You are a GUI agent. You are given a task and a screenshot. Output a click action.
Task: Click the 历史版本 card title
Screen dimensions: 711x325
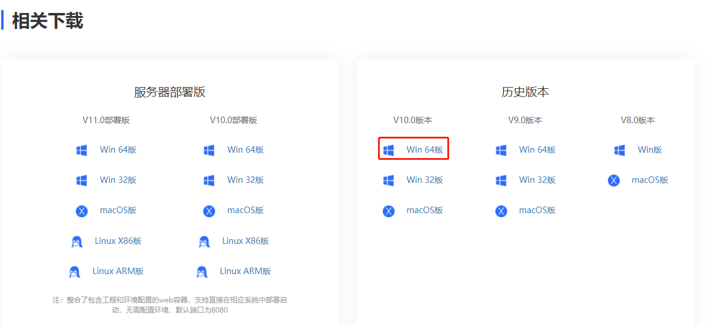[525, 92]
